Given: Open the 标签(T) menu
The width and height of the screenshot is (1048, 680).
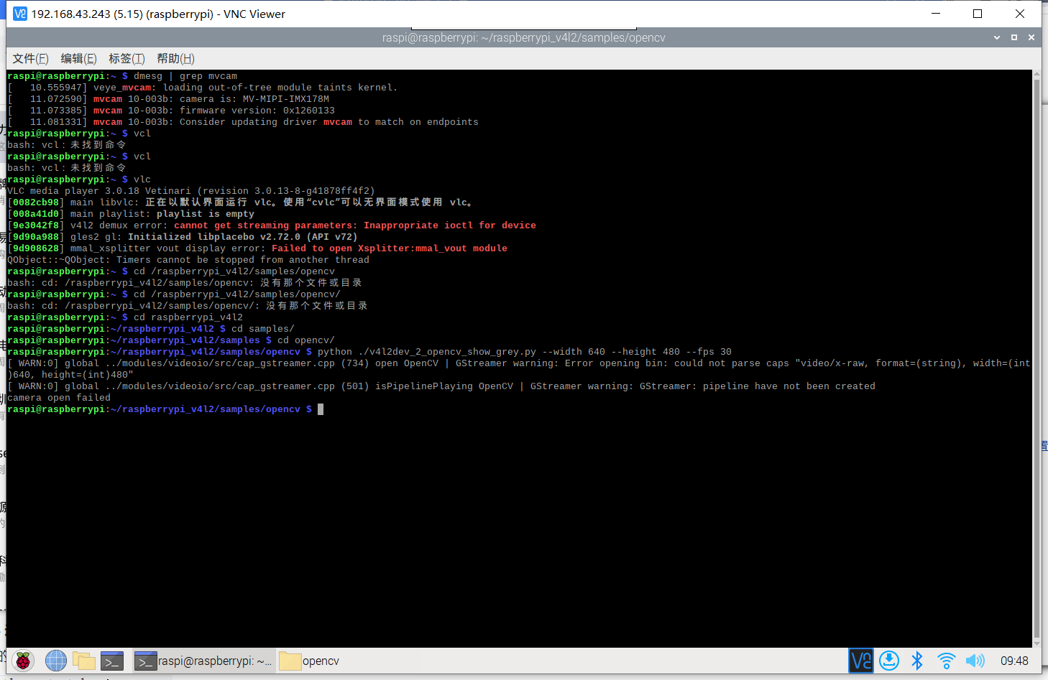Looking at the screenshot, I should coord(127,59).
